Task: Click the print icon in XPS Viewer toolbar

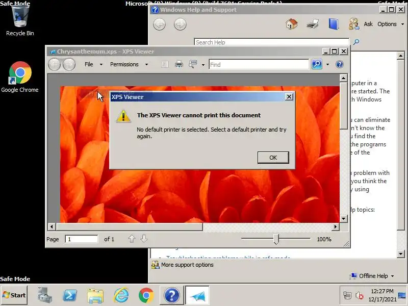Action: [x=179, y=64]
